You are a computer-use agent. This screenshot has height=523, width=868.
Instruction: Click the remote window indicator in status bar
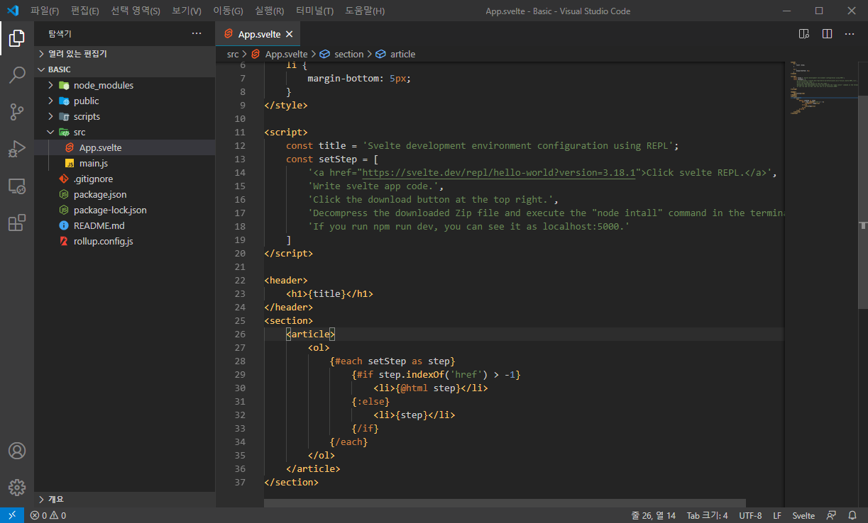[x=12, y=515]
